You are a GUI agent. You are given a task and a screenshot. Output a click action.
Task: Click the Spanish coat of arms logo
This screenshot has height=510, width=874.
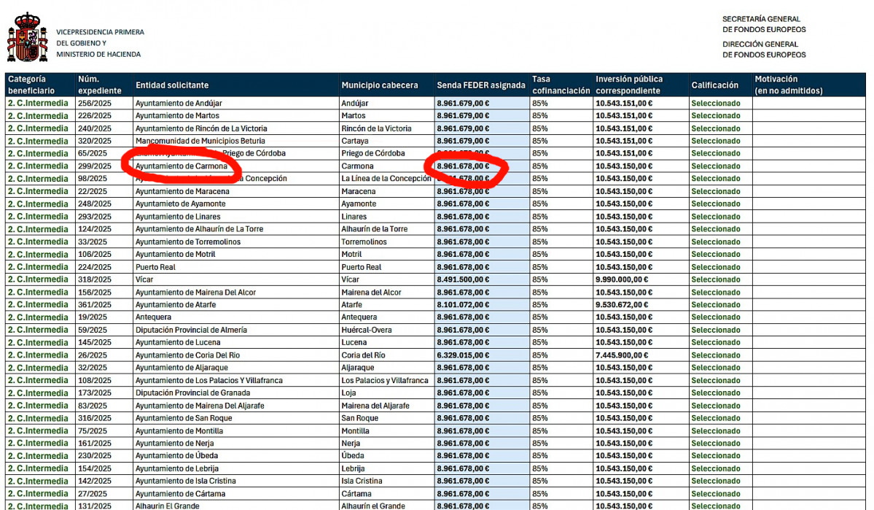[27, 38]
